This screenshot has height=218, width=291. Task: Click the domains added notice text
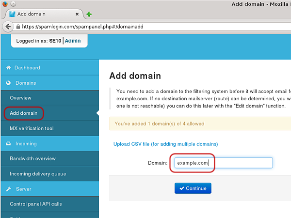(x=160, y=124)
